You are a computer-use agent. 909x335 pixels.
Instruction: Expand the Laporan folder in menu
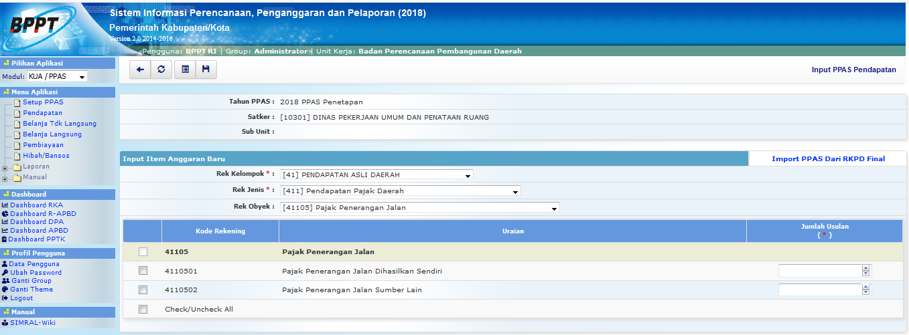5,167
